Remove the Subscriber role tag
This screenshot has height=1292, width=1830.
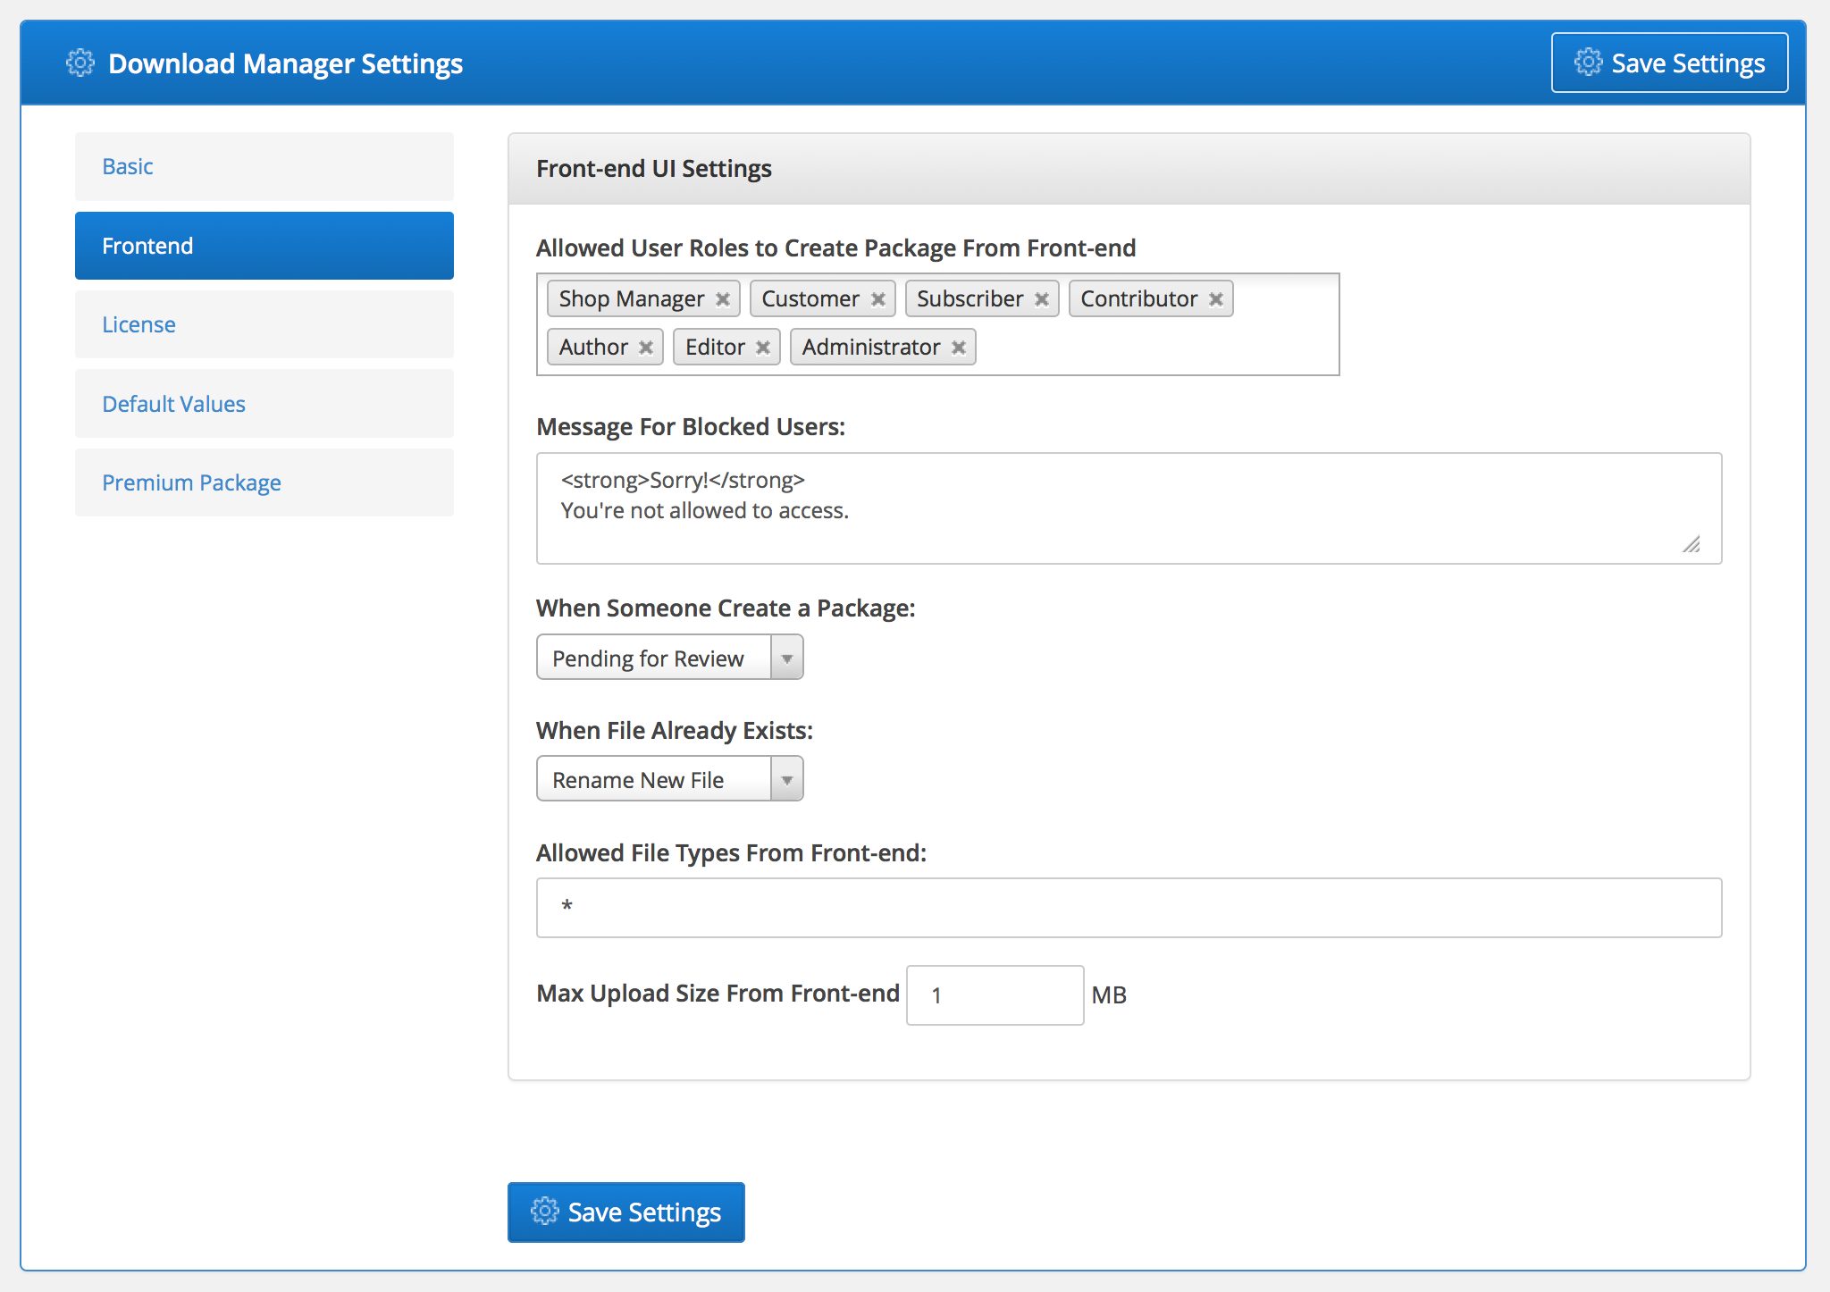tap(1041, 298)
